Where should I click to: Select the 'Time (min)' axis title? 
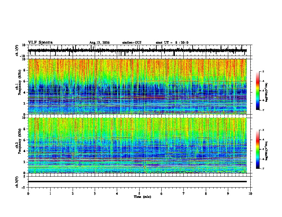click(x=142, y=197)
